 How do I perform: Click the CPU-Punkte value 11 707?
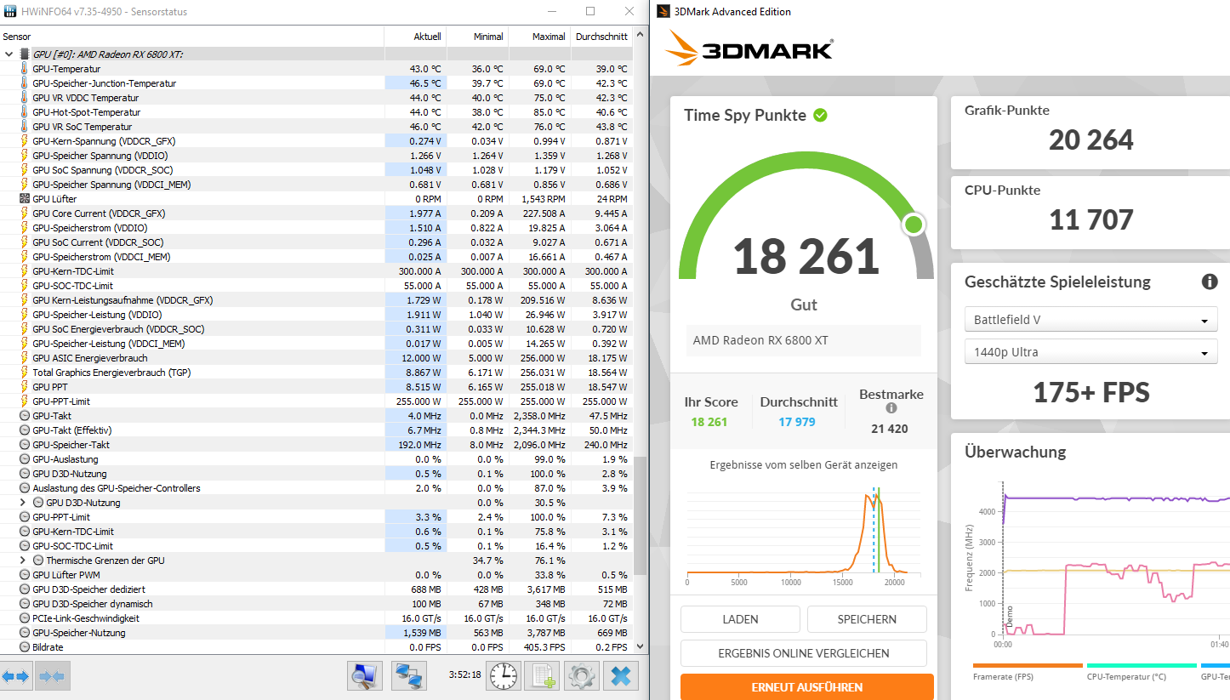pyautogui.click(x=1091, y=219)
